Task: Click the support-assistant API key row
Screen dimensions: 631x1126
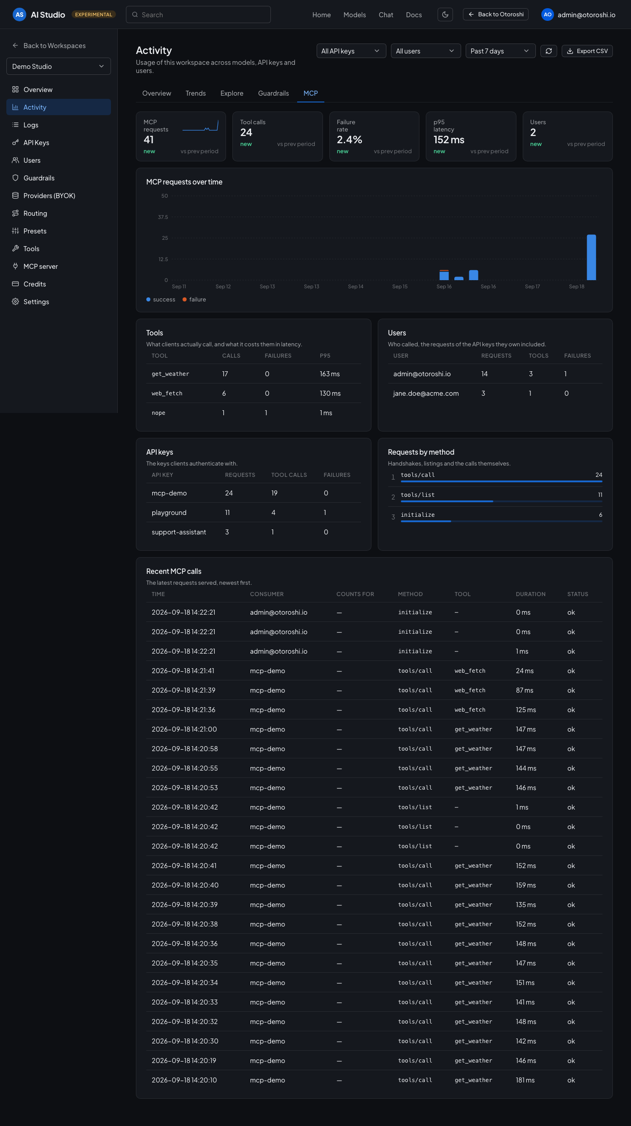Action: click(x=254, y=532)
